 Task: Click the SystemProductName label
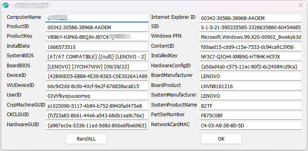click(174, 105)
